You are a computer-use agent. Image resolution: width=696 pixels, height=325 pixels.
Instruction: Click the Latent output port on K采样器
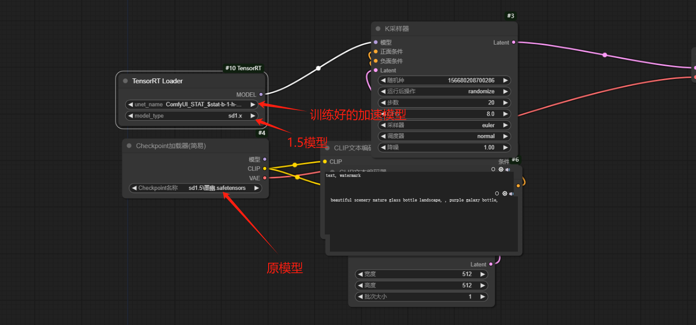click(x=514, y=42)
